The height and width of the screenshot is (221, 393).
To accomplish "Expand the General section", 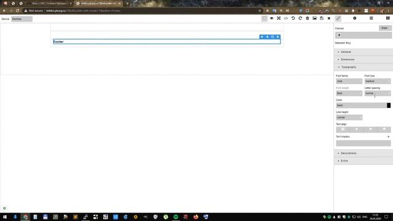I will 363,52.
